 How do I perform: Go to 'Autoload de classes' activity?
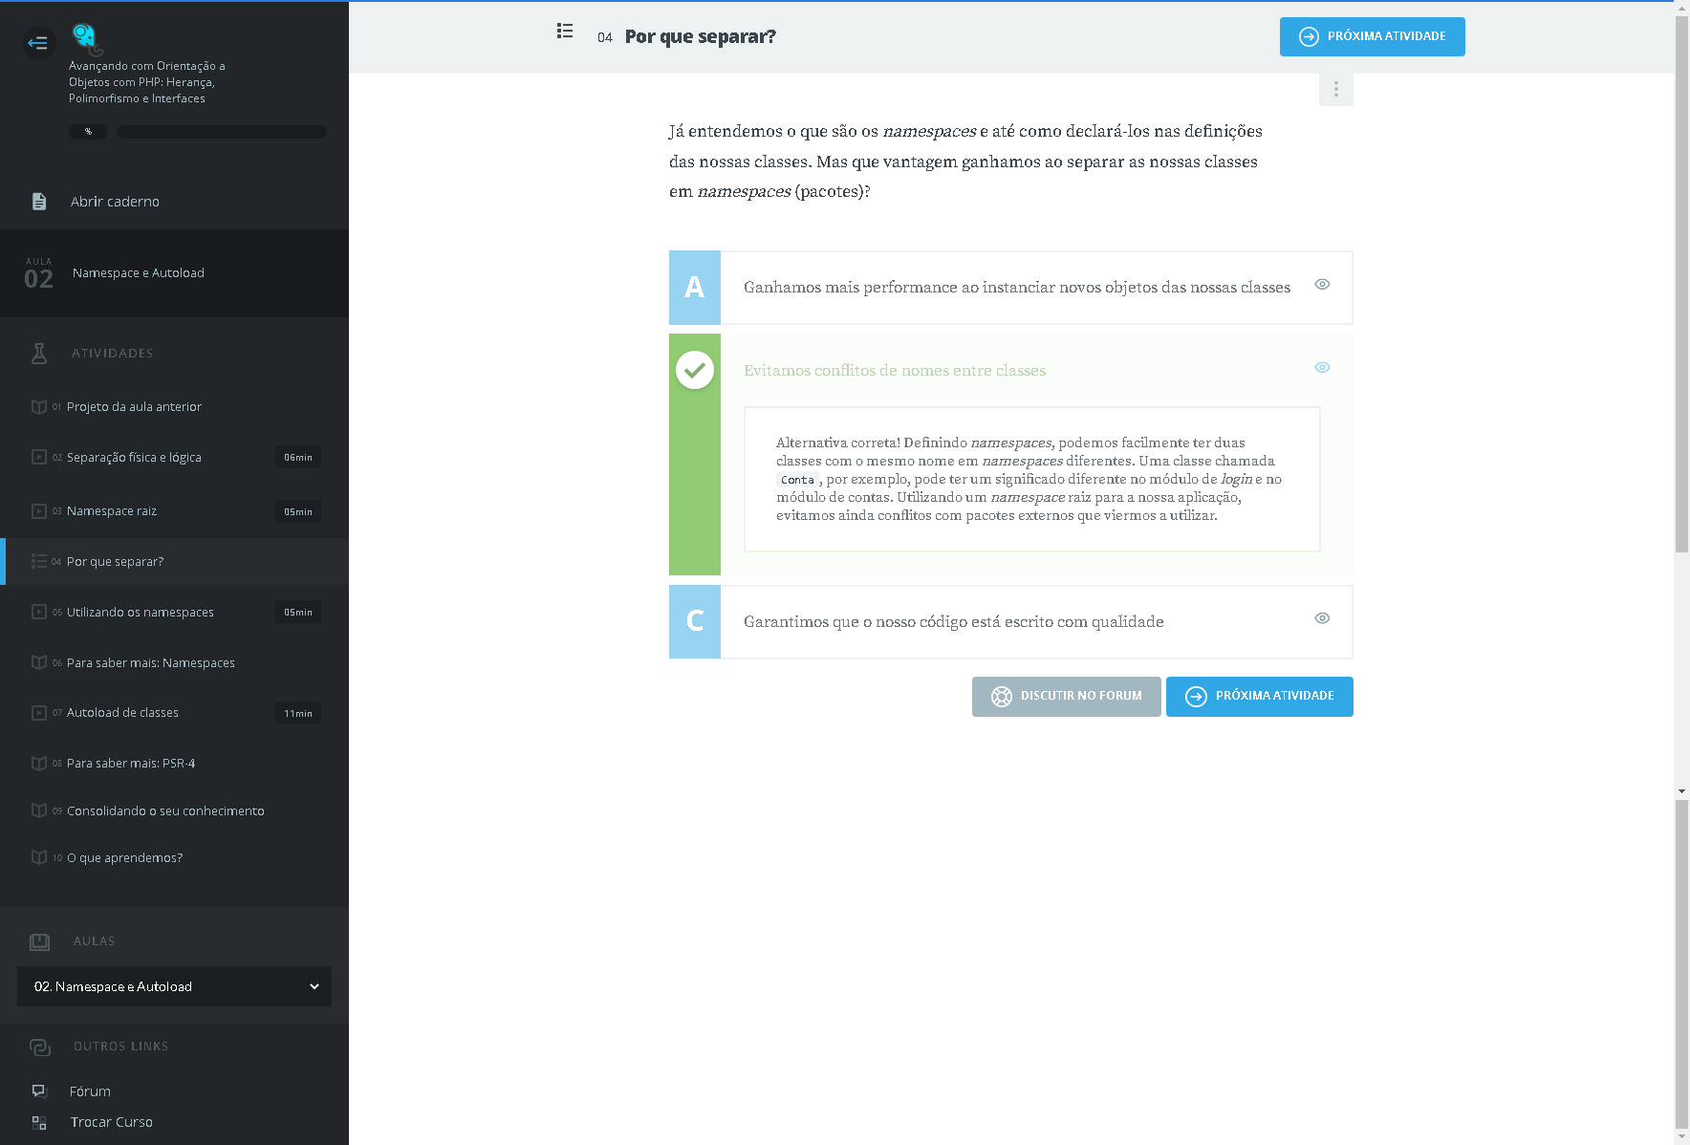click(122, 713)
